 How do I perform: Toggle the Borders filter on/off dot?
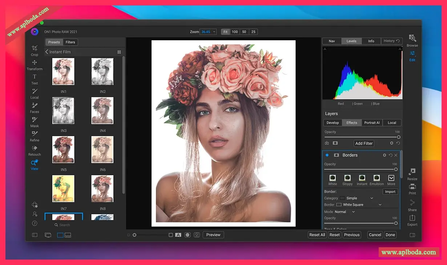tap(327, 155)
